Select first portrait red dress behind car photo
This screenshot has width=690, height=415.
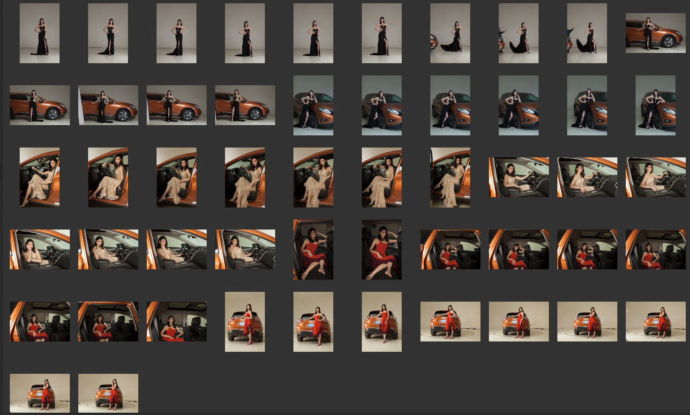pyautogui.click(x=245, y=322)
